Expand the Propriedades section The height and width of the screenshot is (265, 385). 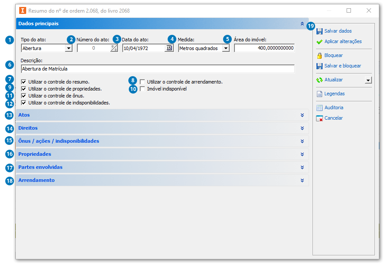(302, 154)
